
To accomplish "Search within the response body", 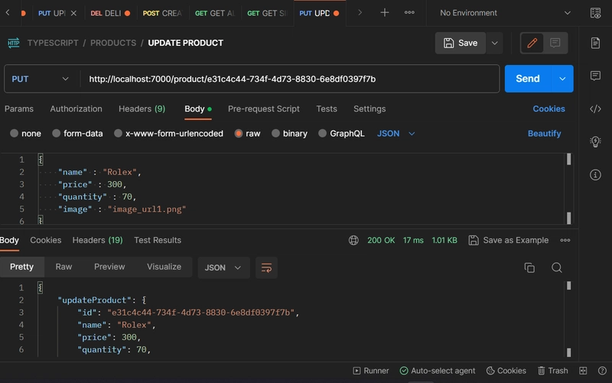I will (557, 268).
